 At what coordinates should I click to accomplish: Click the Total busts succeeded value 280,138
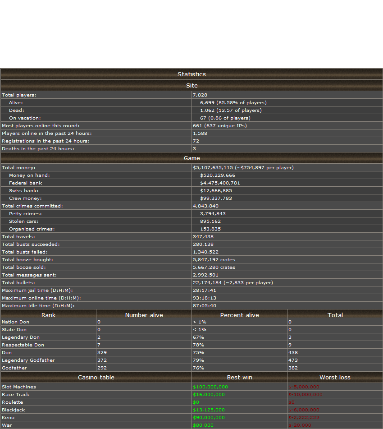[x=203, y=244]
